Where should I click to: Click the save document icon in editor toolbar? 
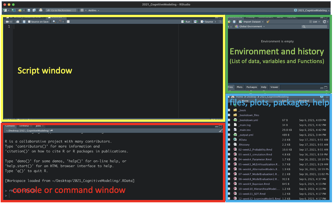tap(24, 22)
